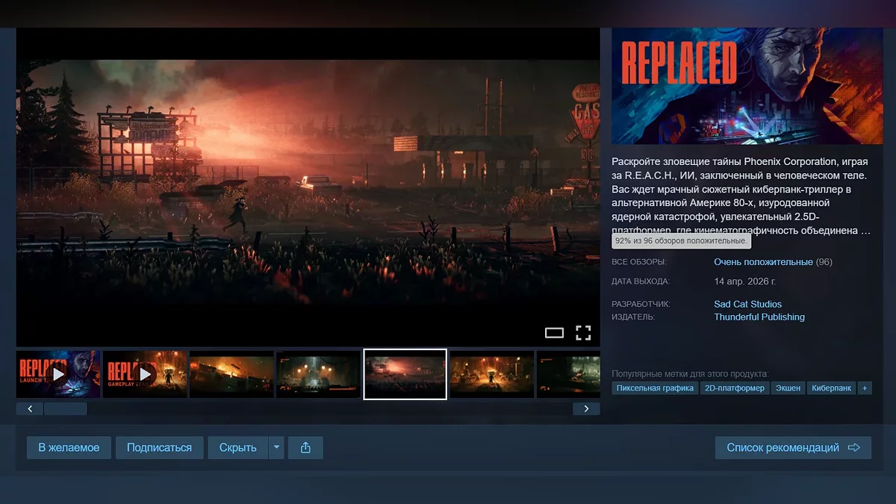896x504 pixels.
Task: Switch the video player to theater mode
Action: [x=553, y=334]
